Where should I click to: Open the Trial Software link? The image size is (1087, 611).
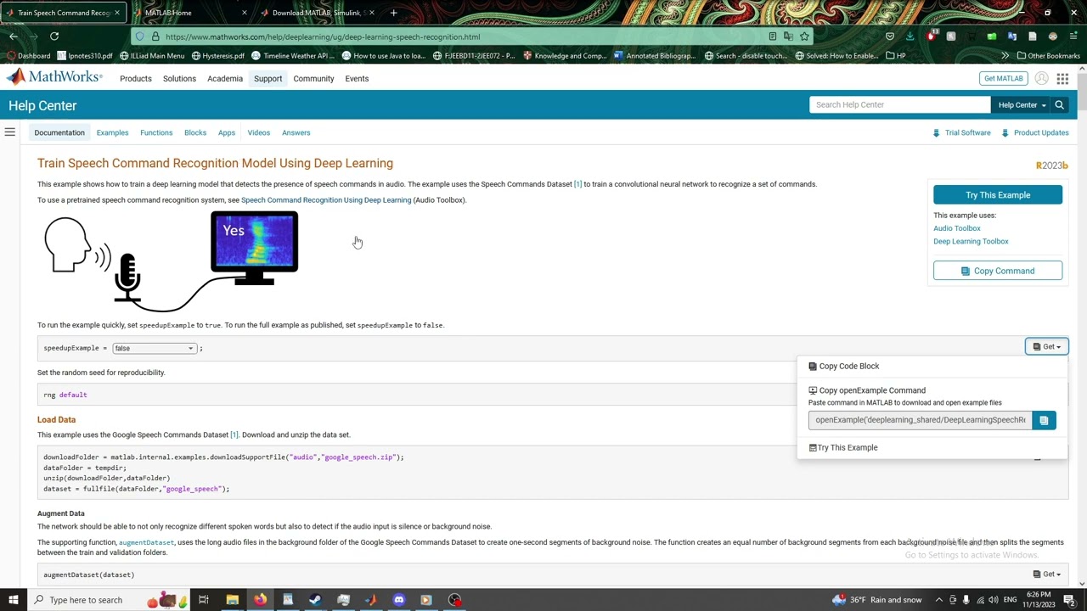pyautogui.click(x=961, y=132)
